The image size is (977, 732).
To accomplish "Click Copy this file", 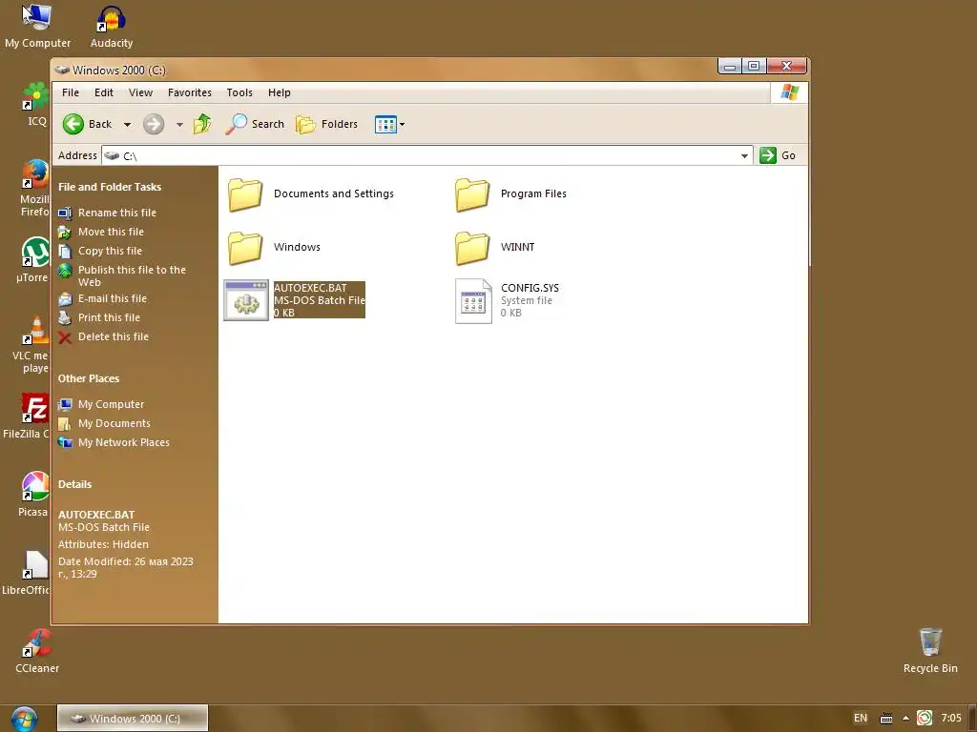I will tap(100, 251).
